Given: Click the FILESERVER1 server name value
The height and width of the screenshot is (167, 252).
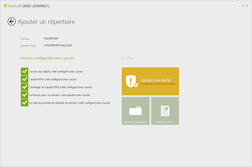Looking at the screenshot, I should (x=51, y=38).
